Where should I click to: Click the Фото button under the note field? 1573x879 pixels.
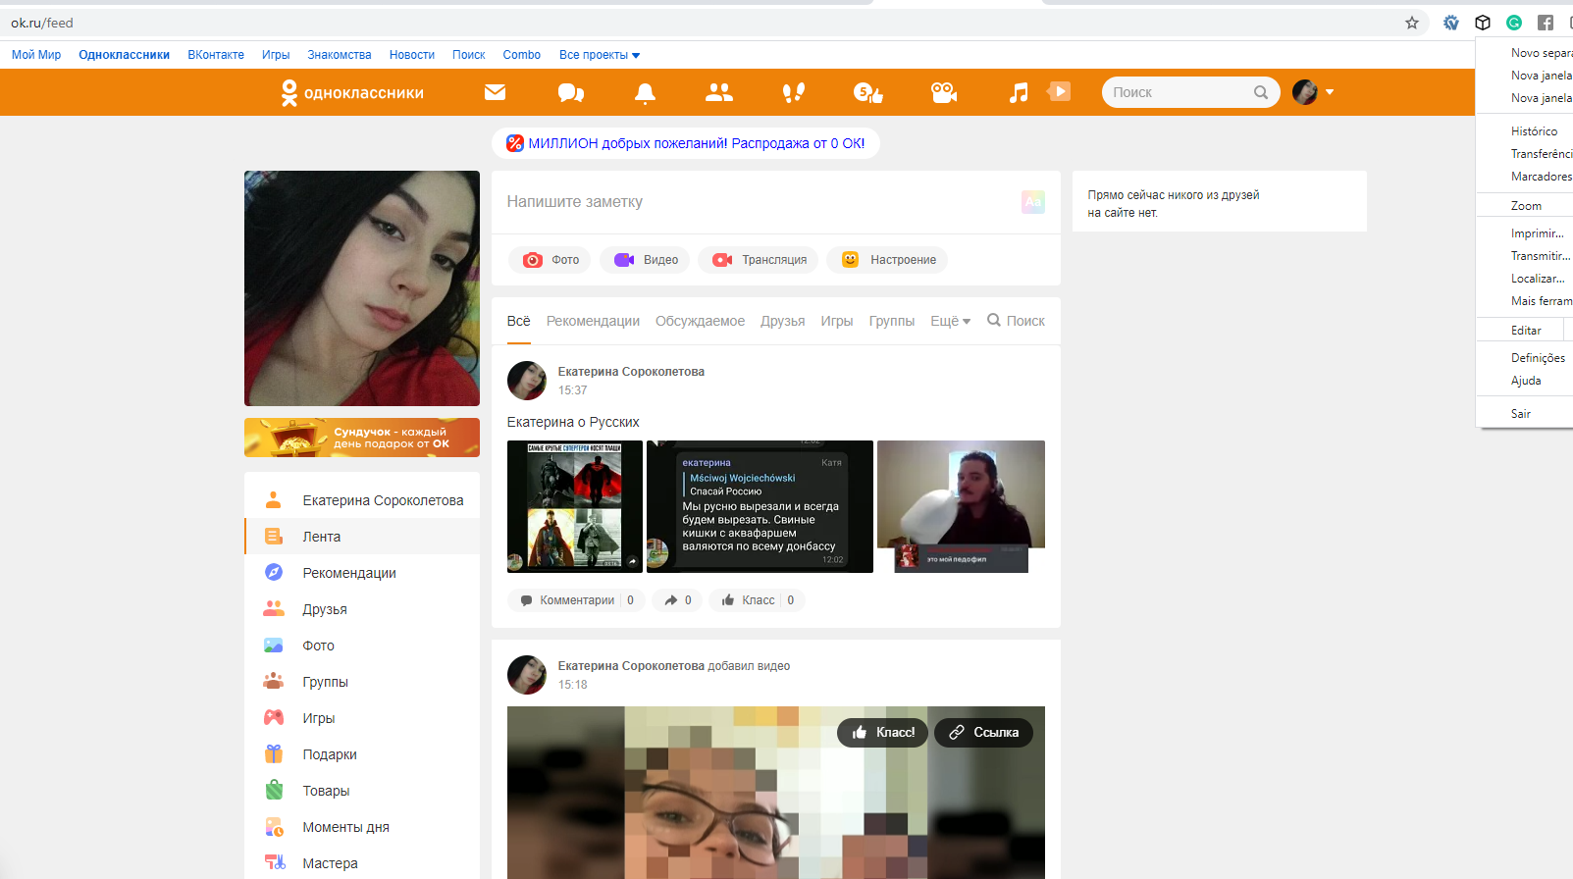coord(550,260)
